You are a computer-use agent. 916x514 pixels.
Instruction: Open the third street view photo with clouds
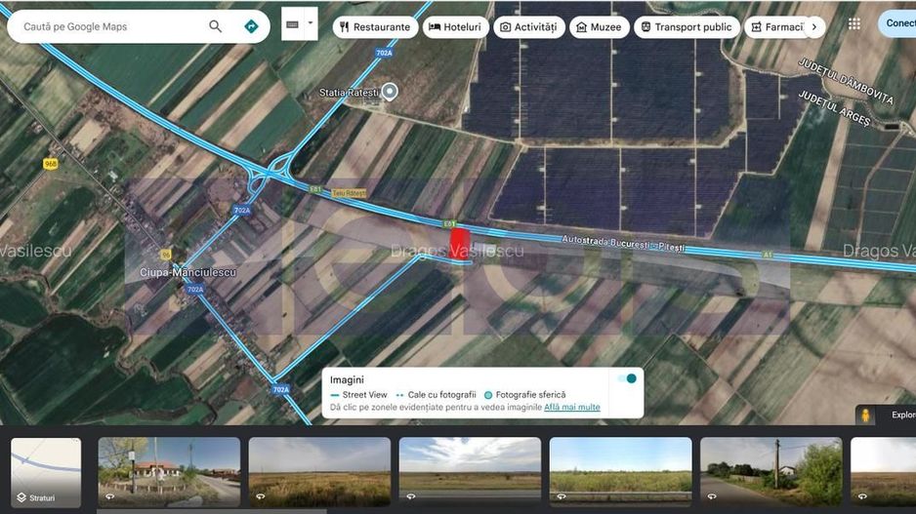pyautogui.click(x=470, y=471)
